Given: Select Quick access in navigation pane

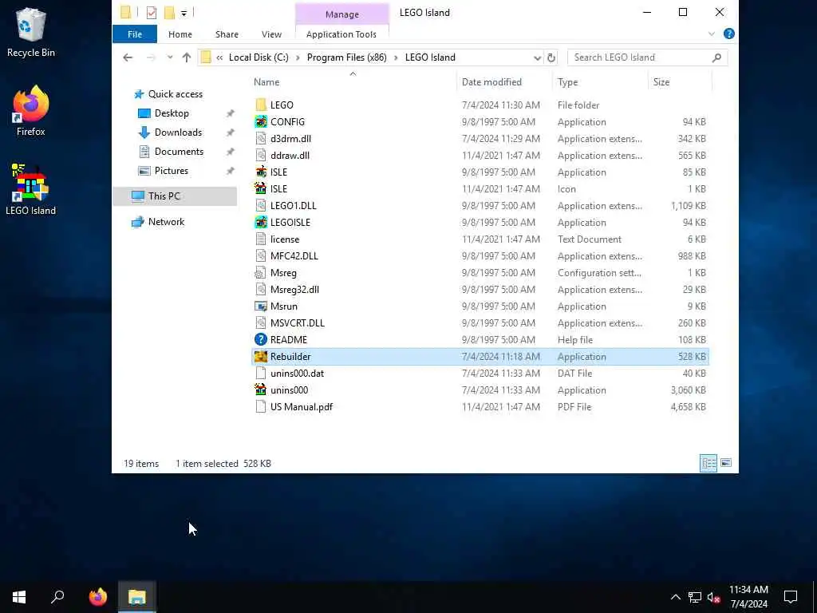Looking at the screenshot, I should click(x=175, y=94).
